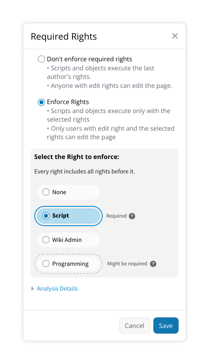Choose the Programming right radio
The height and width of the screenshot is (364, 209).
point(46,264)
